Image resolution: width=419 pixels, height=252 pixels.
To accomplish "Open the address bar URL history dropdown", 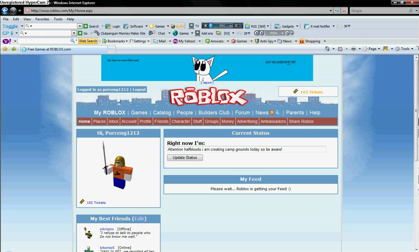I will click(331, 10).
